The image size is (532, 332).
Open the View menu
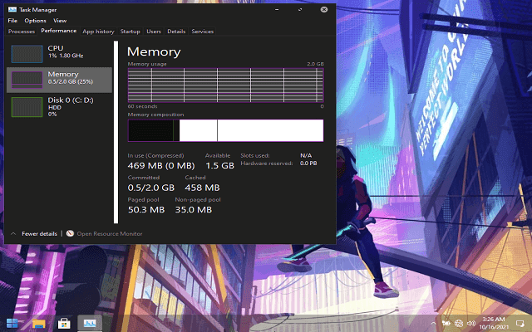[x=60, y=20]
